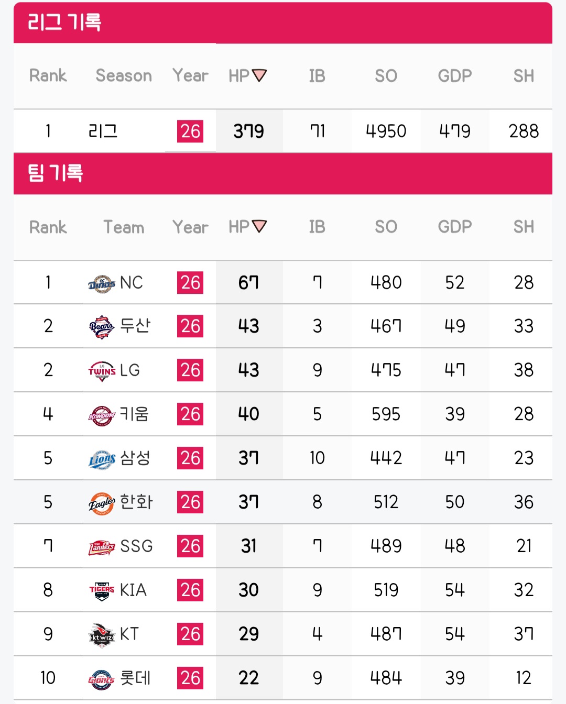Screen dimensions: 566x704
Task: Click the KT Wiz team logo
Action: [x=102, y=635]
